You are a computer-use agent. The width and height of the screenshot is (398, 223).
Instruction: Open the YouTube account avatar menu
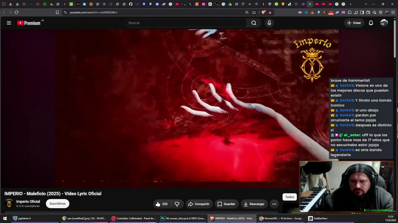[x=384, y=23]
